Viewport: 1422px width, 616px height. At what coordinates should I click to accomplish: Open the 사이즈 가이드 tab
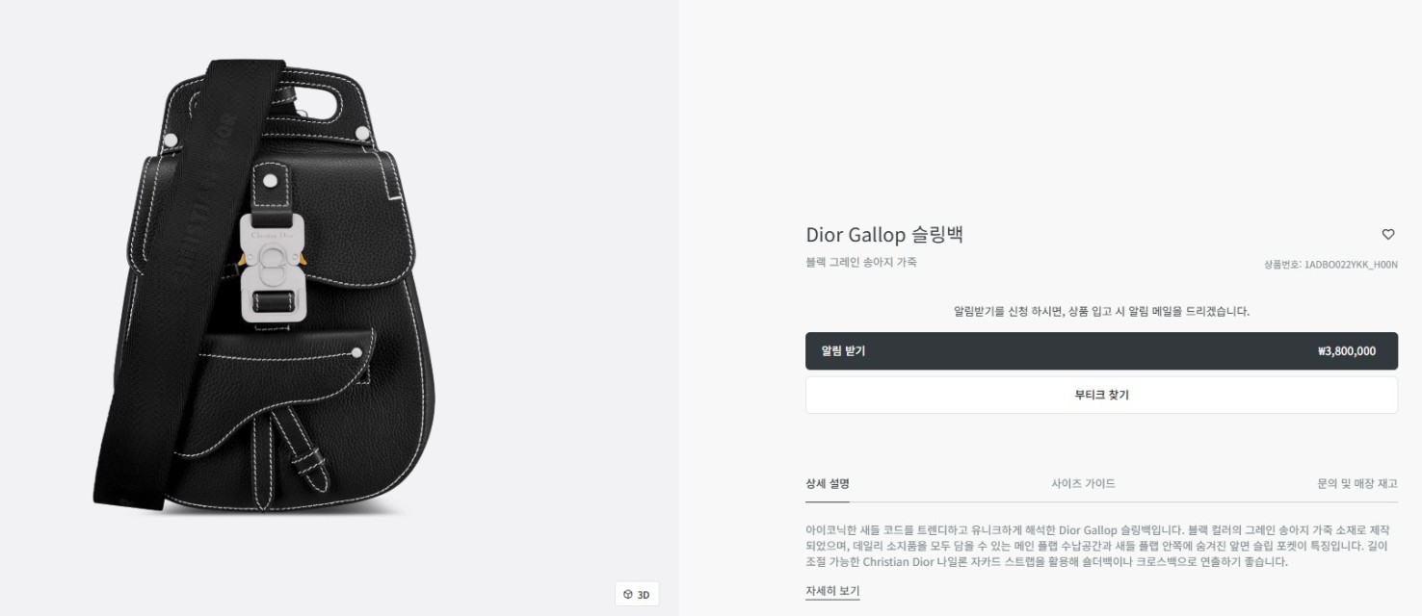pyautogui.click(x=1083, y=484)
